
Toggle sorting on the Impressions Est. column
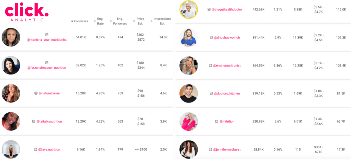(151, 21)
